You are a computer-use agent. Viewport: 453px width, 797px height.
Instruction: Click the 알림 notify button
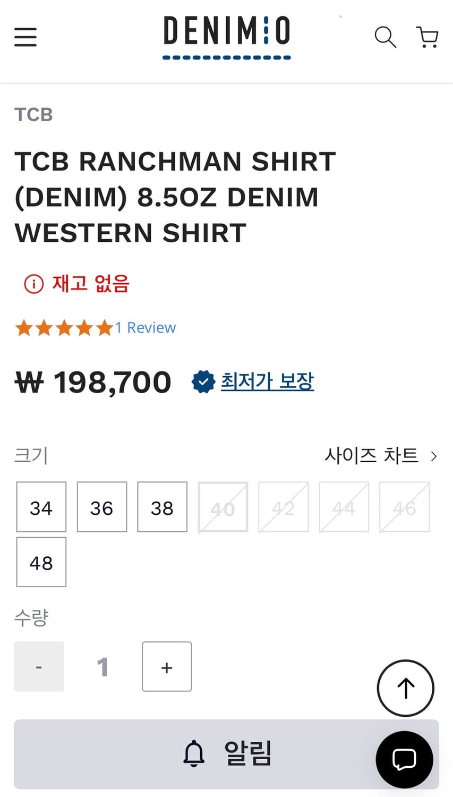(x=226, y=754)
